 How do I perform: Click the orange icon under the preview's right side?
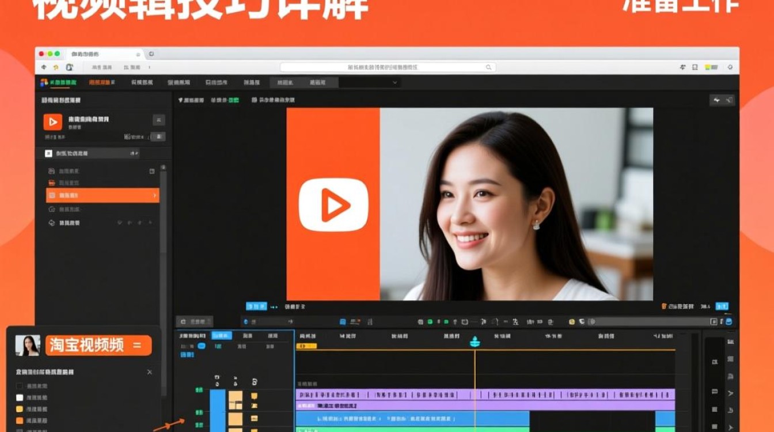click(664, 306)
